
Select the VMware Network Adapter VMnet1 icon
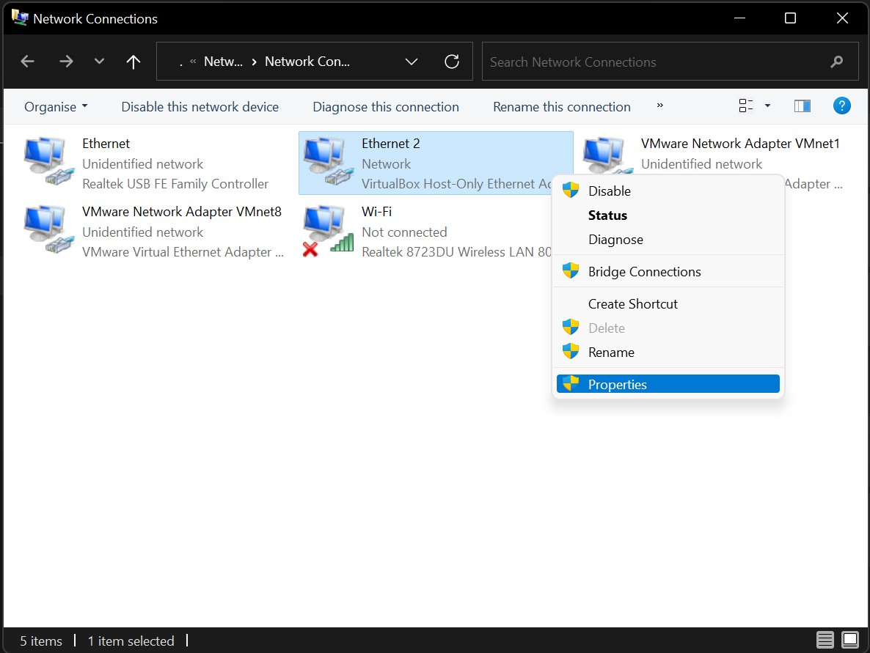(608, 156)
